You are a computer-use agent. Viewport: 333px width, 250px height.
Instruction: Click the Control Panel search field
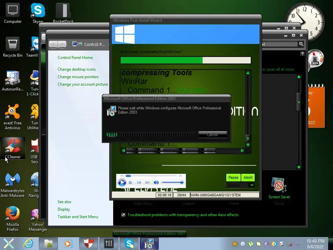(x=279, y=44)
